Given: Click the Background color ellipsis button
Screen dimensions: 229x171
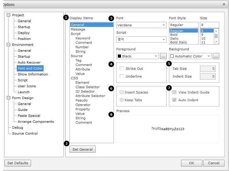Looking at the screenshot, I should pos(216,56).
